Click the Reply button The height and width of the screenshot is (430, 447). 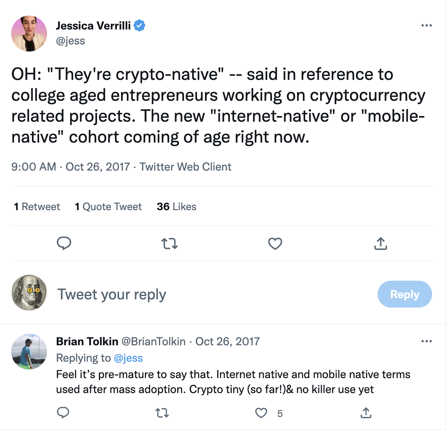coord(404,294)
